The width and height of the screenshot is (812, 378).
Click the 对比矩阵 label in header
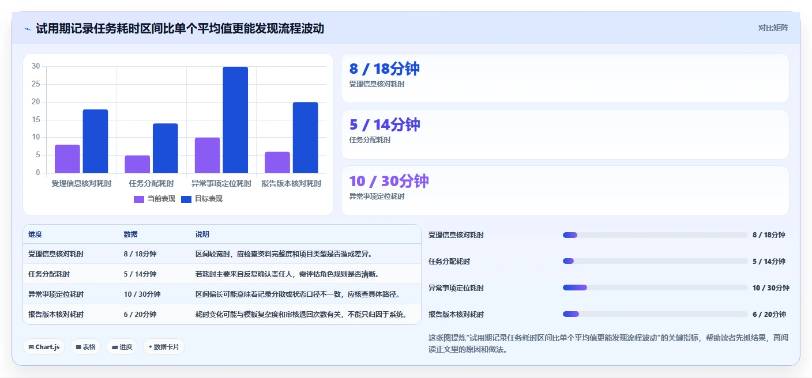tap(773, 28)
